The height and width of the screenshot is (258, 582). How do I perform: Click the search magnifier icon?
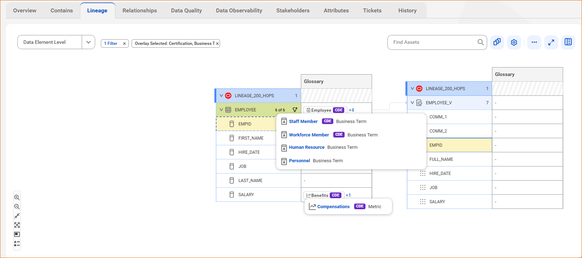(480, 42)
